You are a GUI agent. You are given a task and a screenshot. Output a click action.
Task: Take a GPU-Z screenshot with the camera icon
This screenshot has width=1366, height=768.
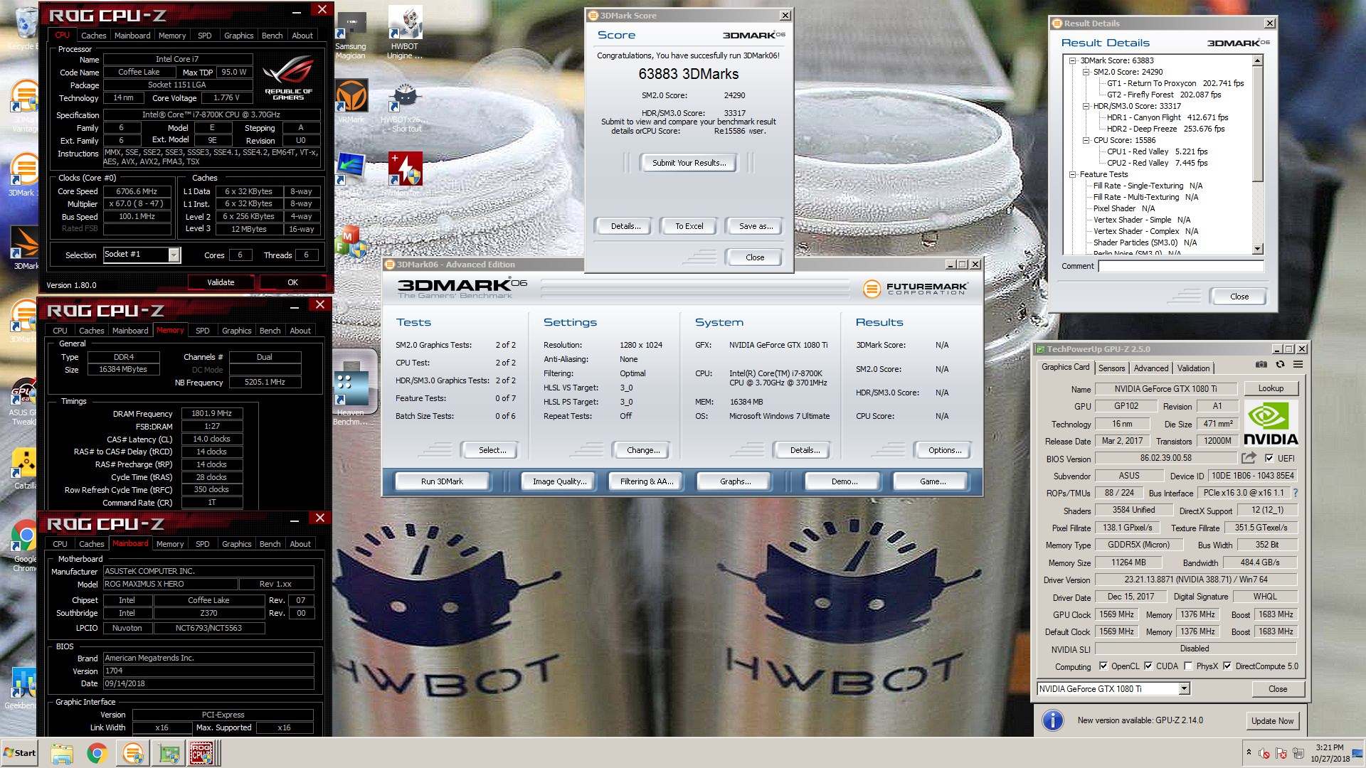[x=1261, y=365]
